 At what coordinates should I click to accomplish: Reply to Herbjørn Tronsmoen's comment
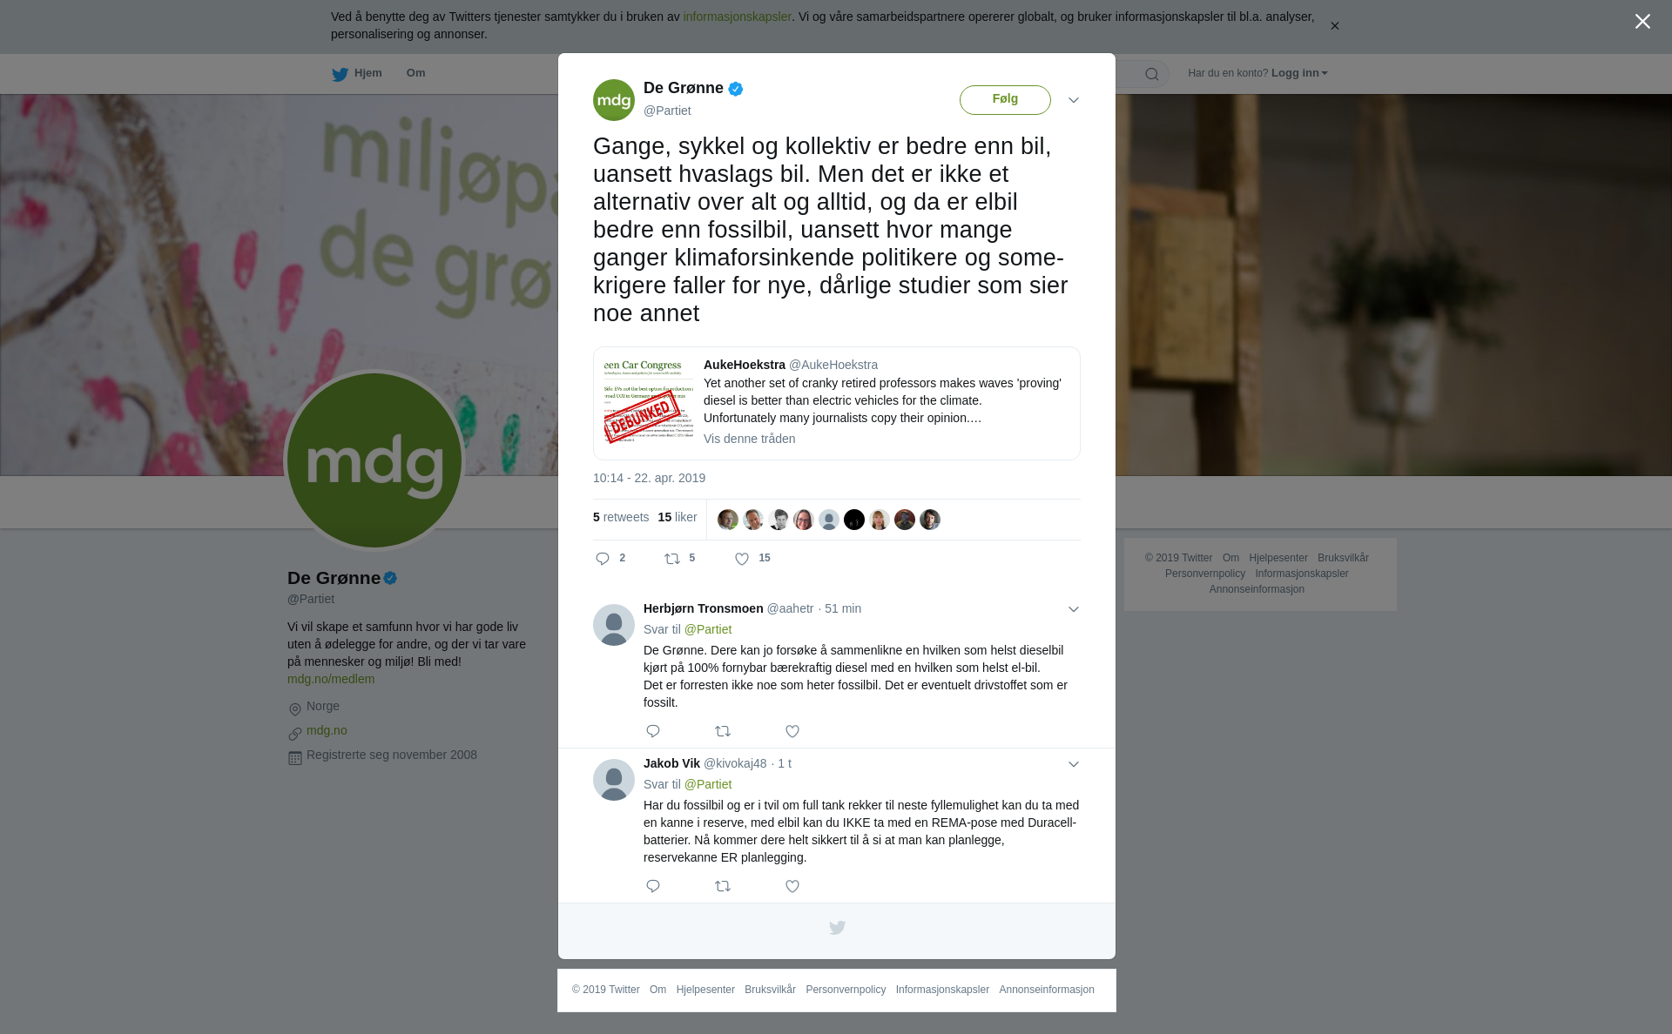coord(653,731)
